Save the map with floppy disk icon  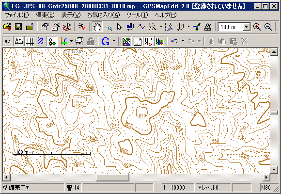click(18, 27)
